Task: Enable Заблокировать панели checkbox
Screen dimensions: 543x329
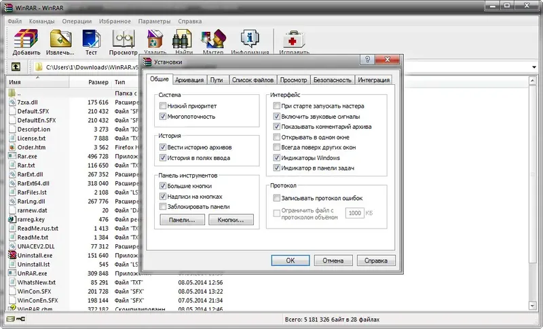Action: coord(163,206)
